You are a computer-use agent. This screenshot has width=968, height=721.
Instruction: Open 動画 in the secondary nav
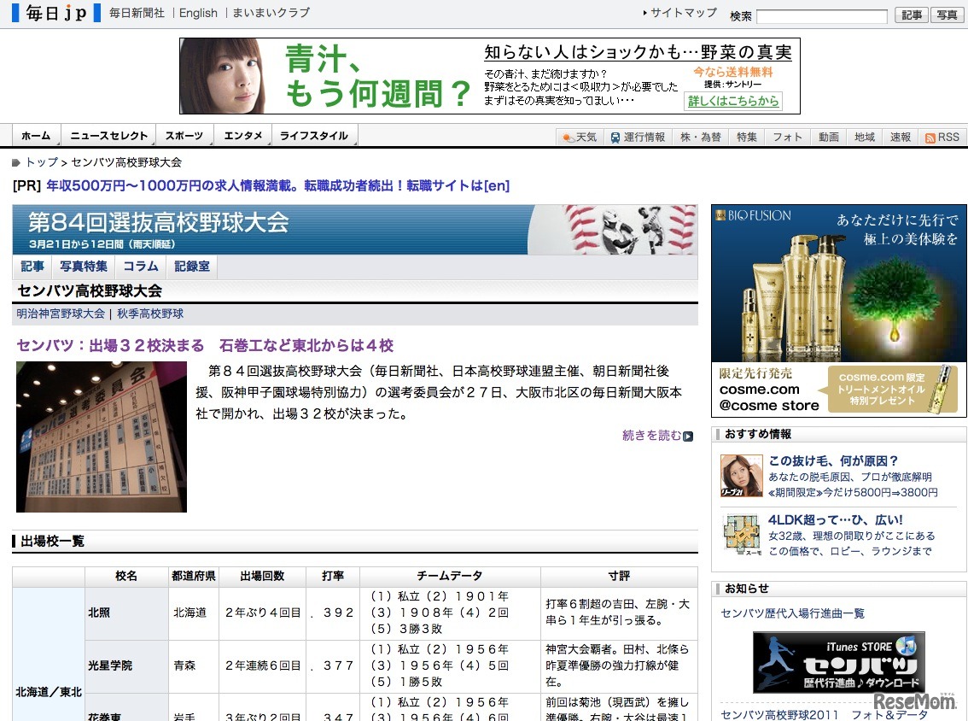tap(829, 138)
